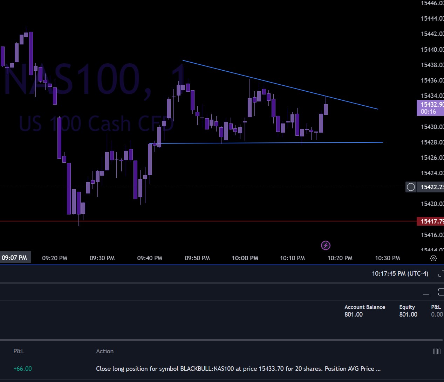Select the horizontal blue support line
The image size is (444, 382).
tap(266, 143)
